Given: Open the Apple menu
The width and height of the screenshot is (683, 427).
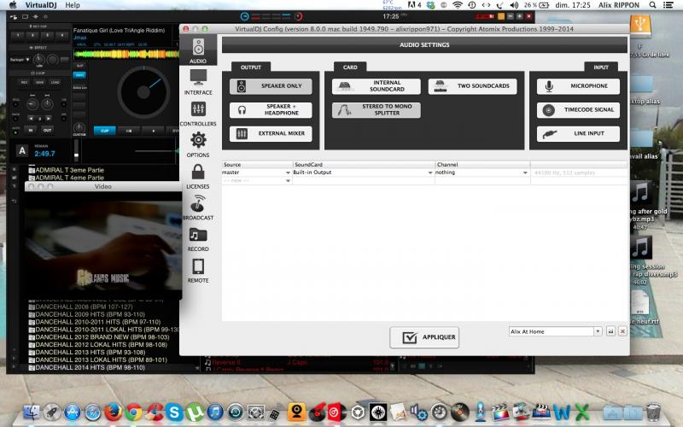Looking at the screenshot, I should pos(13,5).
